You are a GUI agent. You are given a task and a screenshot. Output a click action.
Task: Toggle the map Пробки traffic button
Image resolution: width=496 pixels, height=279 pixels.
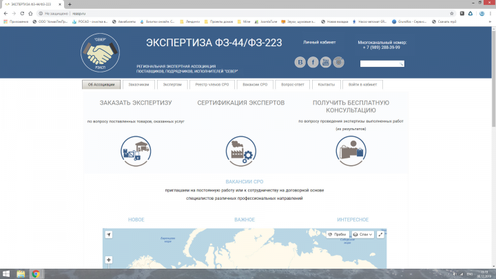[x=338, y=234]
